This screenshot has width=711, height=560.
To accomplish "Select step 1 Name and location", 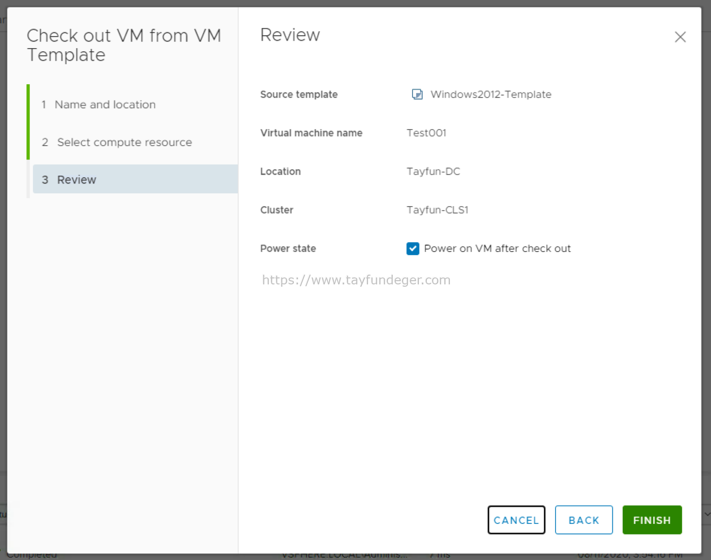I will pos(105,105).
